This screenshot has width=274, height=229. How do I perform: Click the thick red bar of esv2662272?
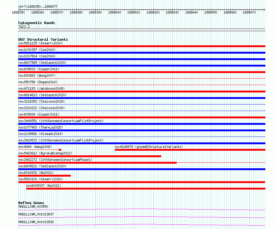point(97,163)
